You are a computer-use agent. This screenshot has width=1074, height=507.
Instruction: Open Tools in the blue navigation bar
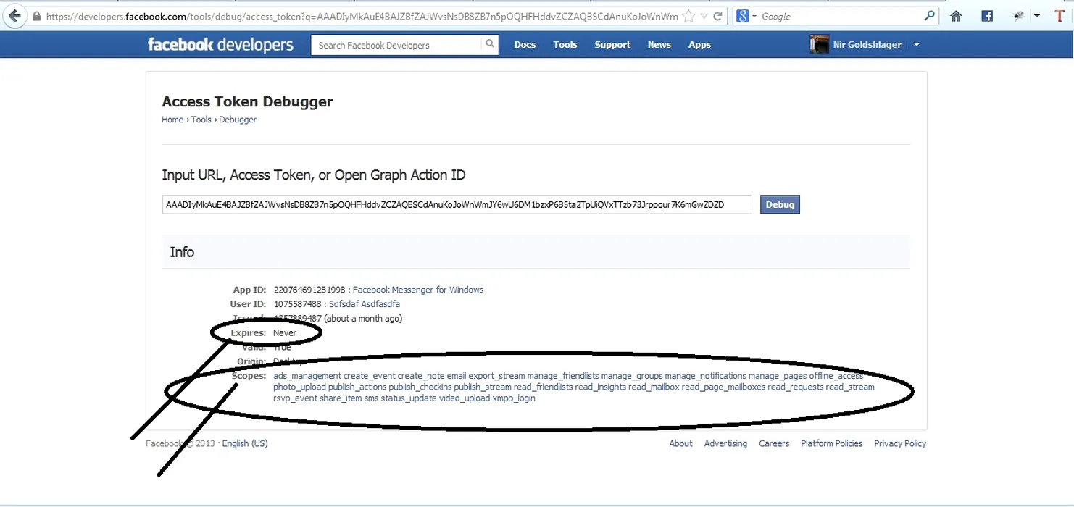(x=565, y=45)
